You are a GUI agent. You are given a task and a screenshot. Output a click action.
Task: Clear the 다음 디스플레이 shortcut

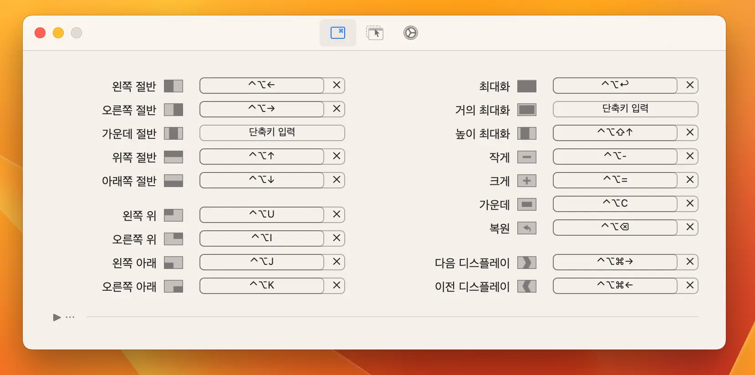click(690, 262)
